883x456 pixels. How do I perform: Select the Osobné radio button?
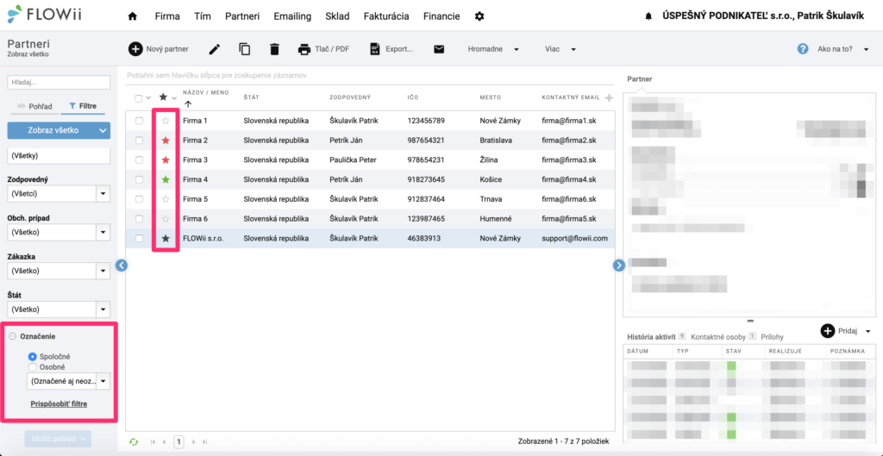pyautogui.click(x=32, y=367)
